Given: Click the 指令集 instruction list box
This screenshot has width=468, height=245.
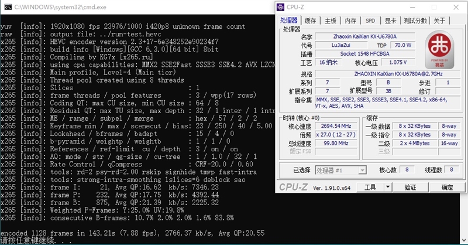Looking at the screenshot, I should coord(386,103).
